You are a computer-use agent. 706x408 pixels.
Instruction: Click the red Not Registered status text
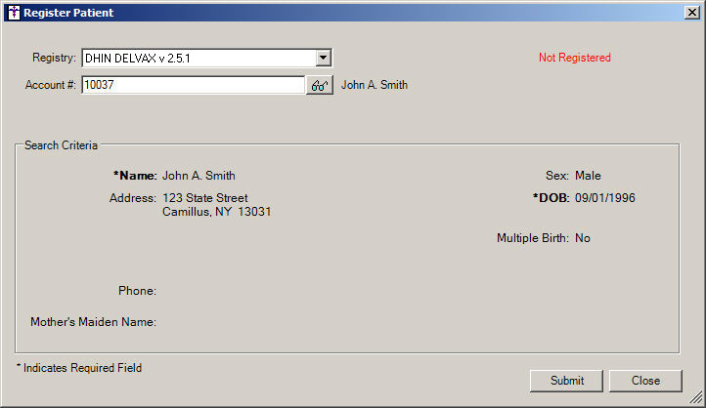tap(575, 58)
